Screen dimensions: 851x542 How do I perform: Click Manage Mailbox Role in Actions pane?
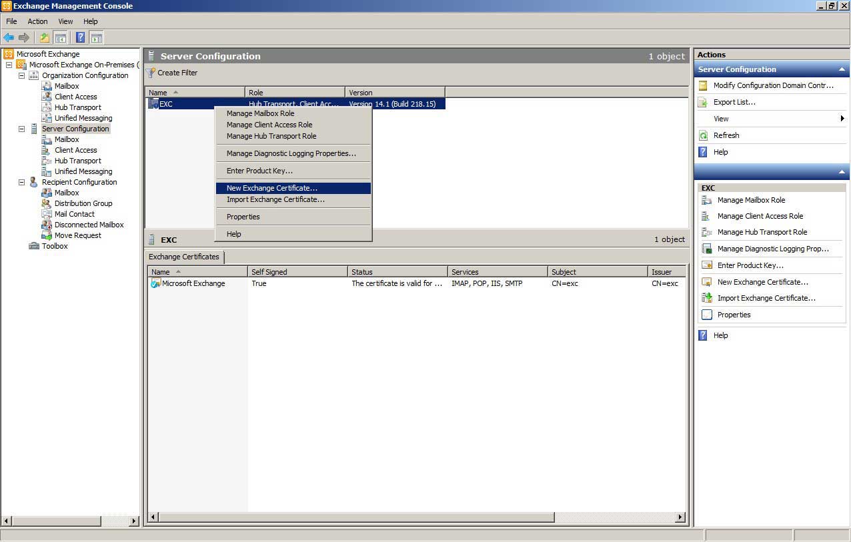click(x=751, y=200)
